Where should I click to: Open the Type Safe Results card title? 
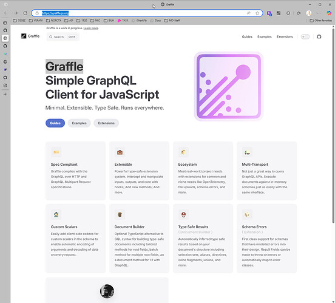pos(193,227)
